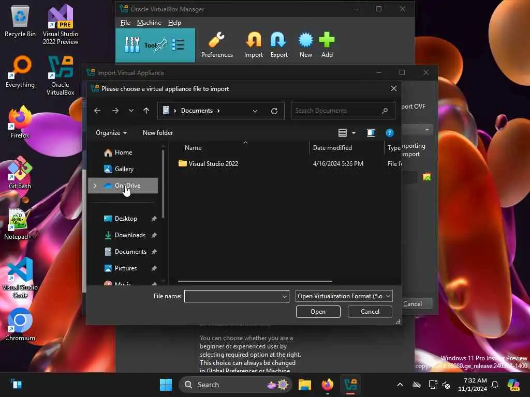This screenshot has height=397, width=530.
Task: Sort by the Name column header
Action: tap(193, 148)
